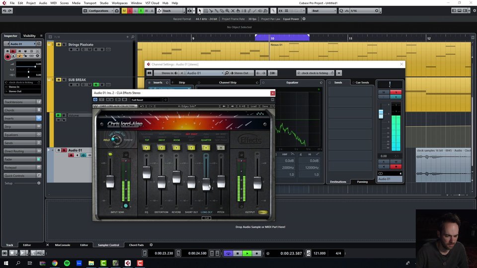Open the Transport menu
Viewport: 477px width, 268px height.
(x=90, y=3)
